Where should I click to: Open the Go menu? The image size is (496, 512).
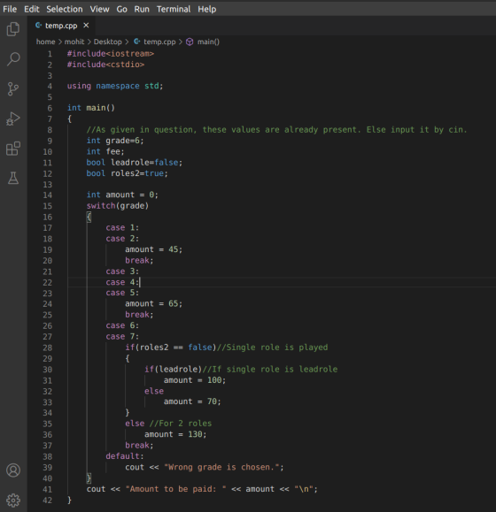pos(121,9)
